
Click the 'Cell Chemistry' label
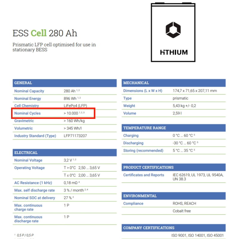coord(27,106)
